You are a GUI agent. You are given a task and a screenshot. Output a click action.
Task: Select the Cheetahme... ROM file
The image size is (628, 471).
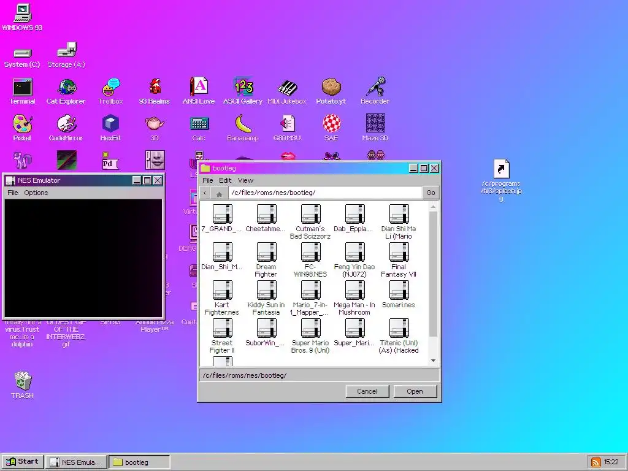coord(266,219)
